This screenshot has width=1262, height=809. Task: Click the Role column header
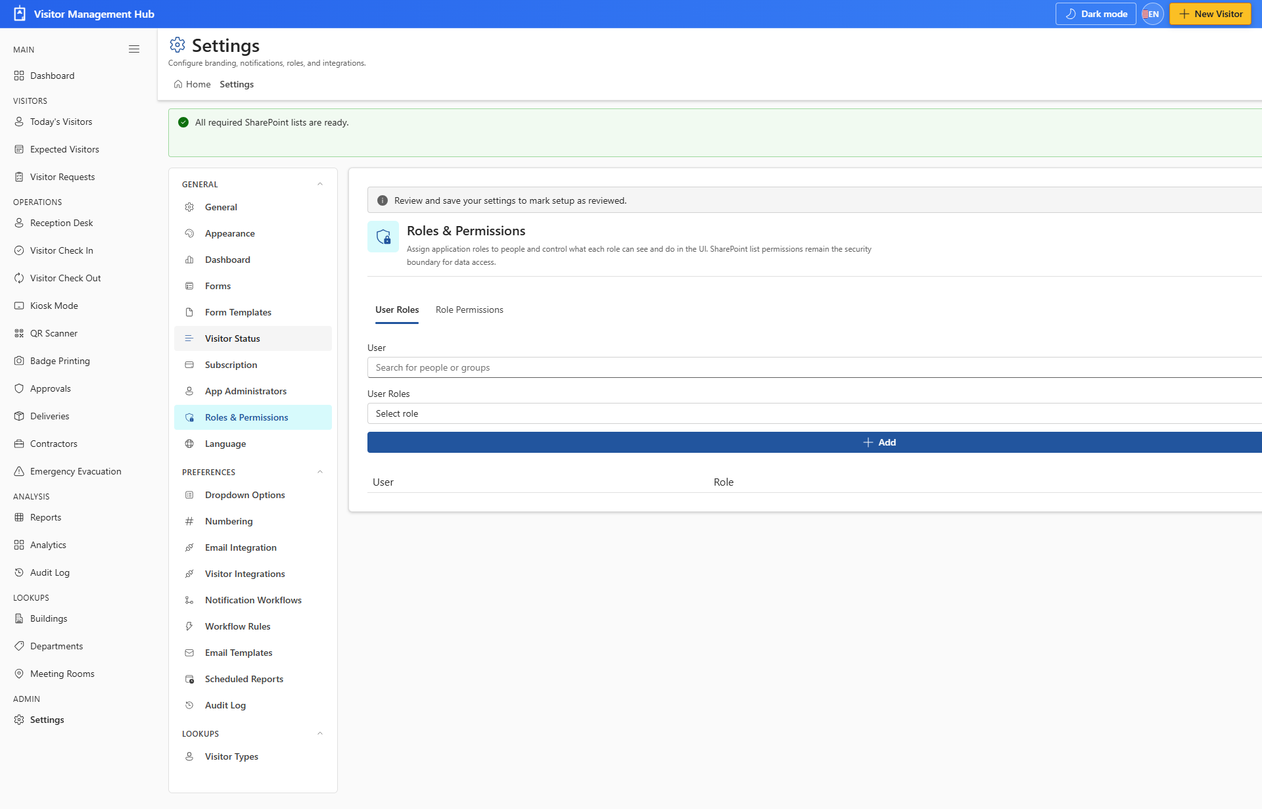[724, 482]
